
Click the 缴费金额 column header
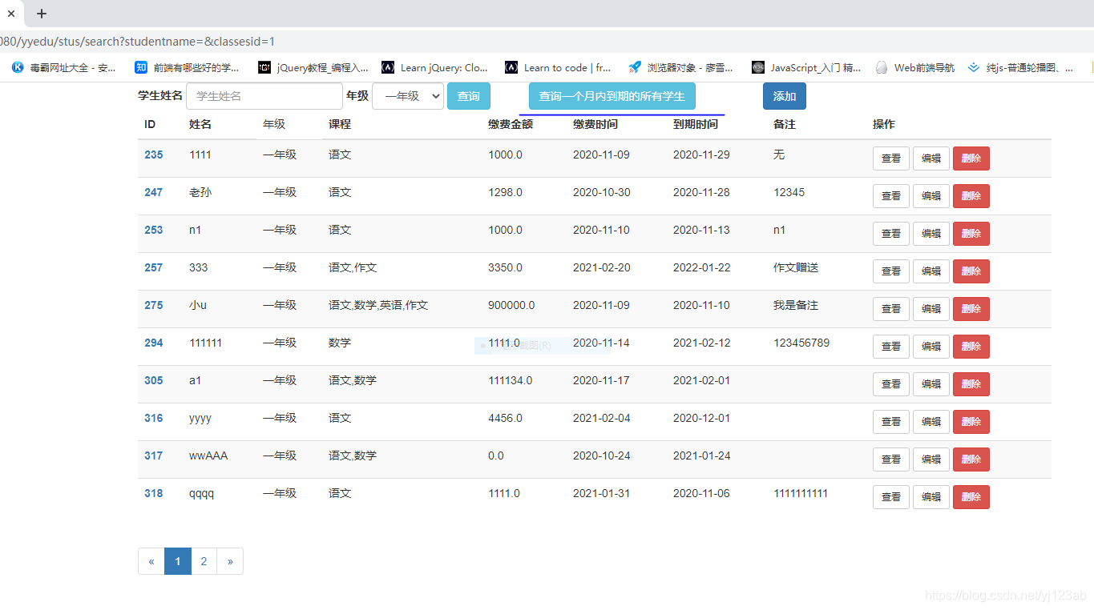(x=511, y=124)
